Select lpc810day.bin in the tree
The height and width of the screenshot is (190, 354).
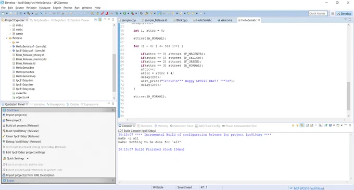[24, 80]
